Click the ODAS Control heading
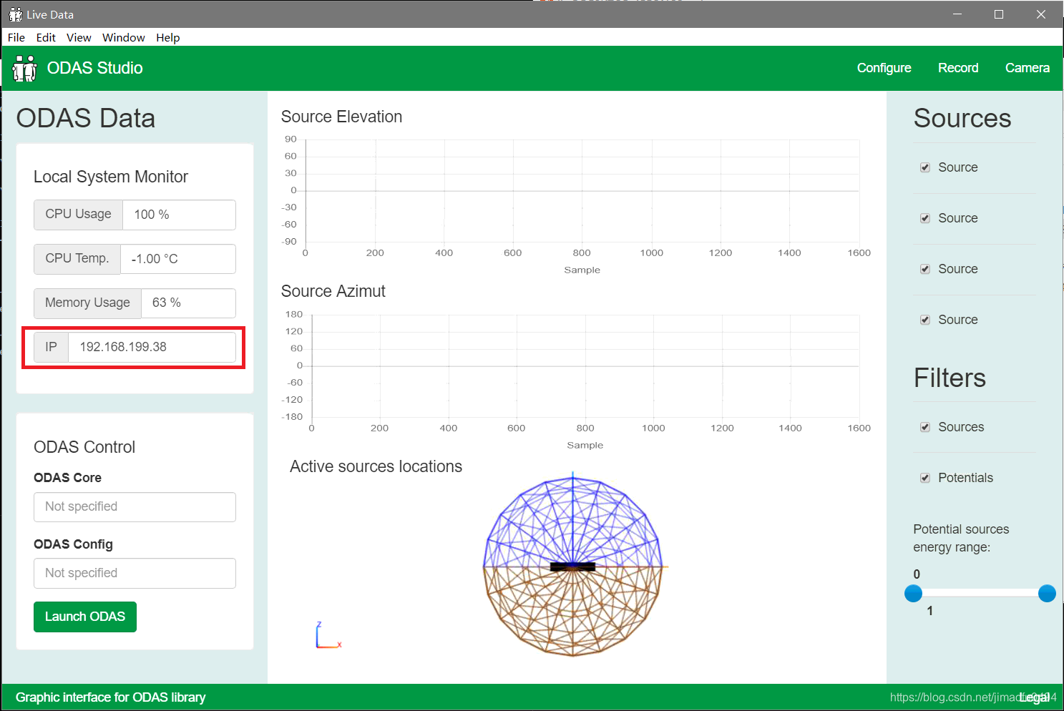The image size is (1064, 711). (84, 447)
